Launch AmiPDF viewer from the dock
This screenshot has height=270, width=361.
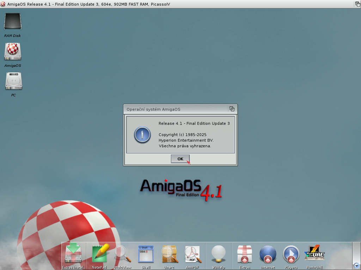193,253
